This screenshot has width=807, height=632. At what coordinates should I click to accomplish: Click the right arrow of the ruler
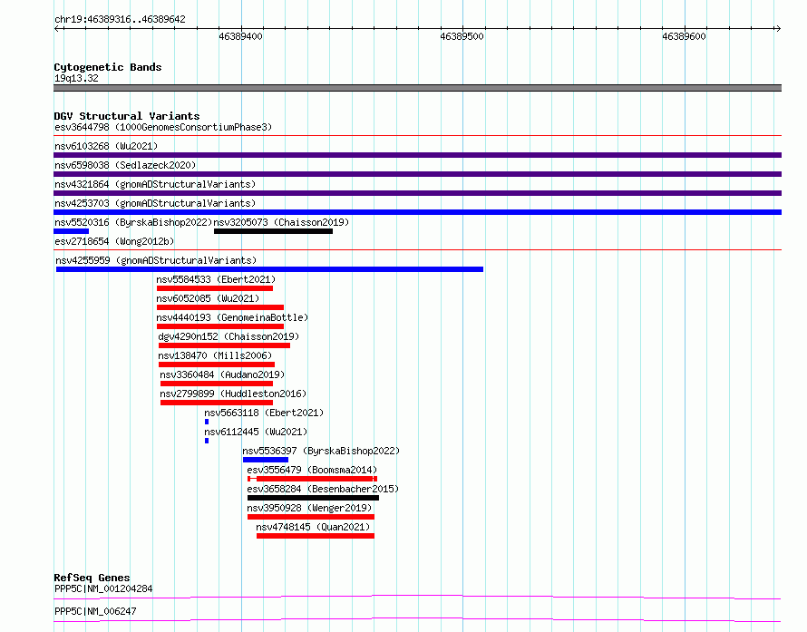pos(778,28)
